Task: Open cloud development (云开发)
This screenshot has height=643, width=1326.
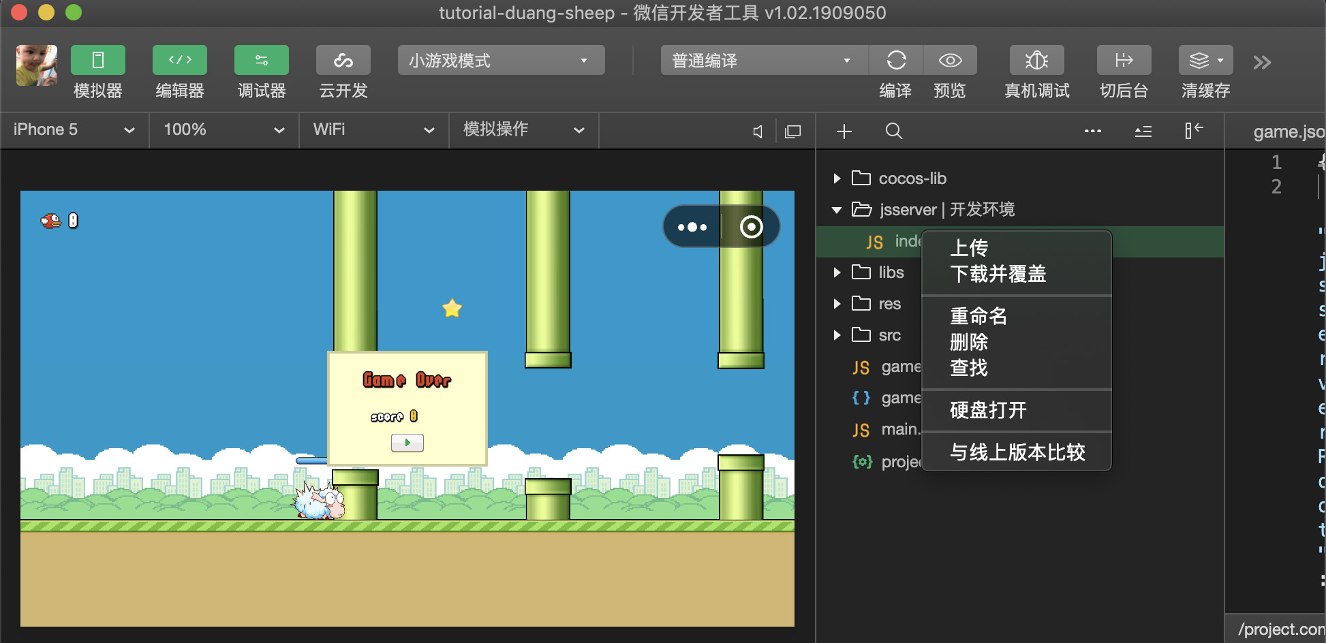Action: (x=343, y=61)
